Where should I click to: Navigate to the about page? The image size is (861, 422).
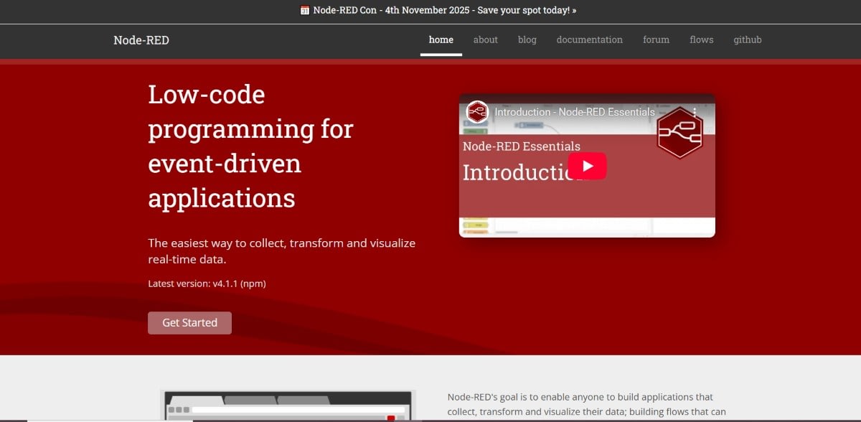click(x=485, y=40)
